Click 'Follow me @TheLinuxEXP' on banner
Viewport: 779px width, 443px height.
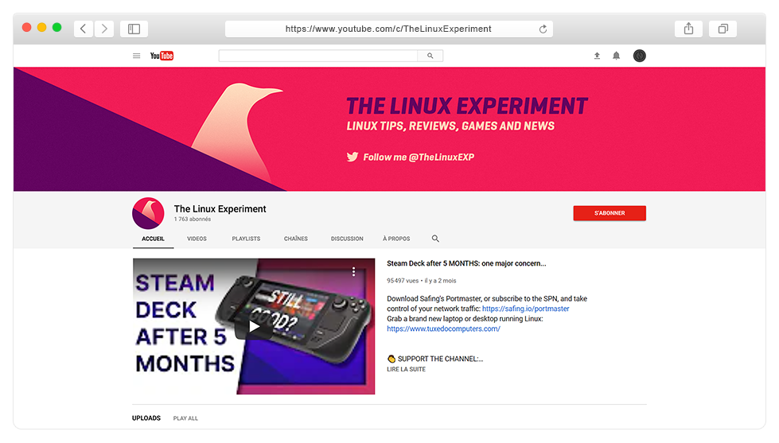pos(419,157)
